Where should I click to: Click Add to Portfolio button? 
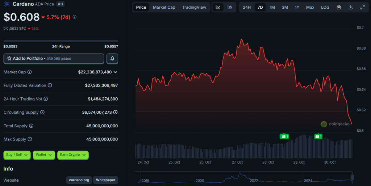54,58
